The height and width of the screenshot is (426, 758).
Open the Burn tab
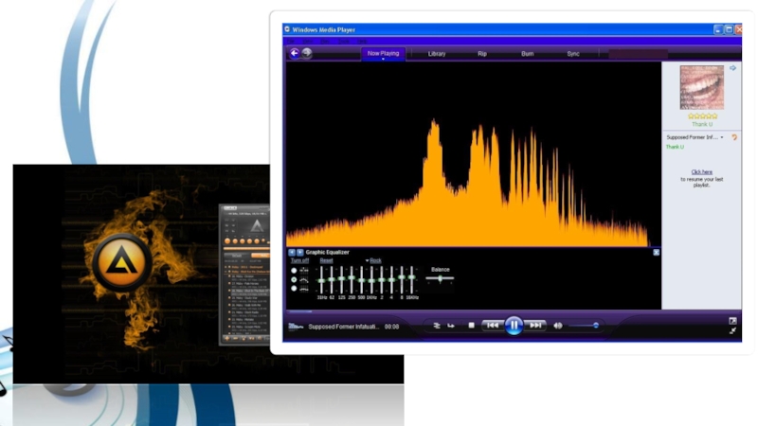(528, 54)
